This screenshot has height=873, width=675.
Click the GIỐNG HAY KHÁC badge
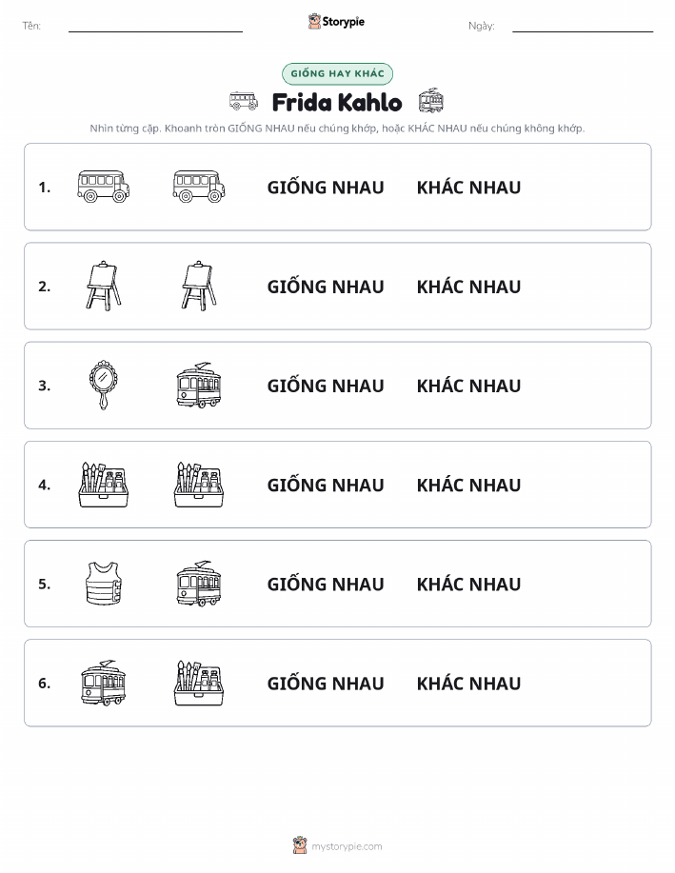[x=337, y=73]
